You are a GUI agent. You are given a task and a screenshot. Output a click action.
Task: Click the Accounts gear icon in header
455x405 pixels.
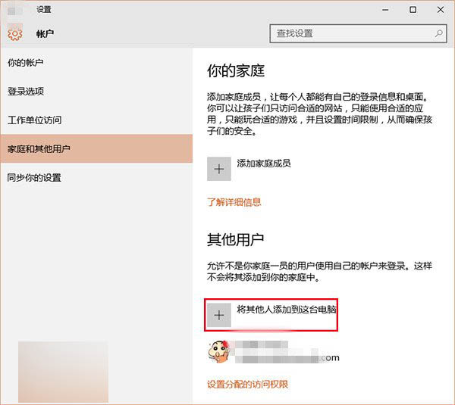point(14,34)
